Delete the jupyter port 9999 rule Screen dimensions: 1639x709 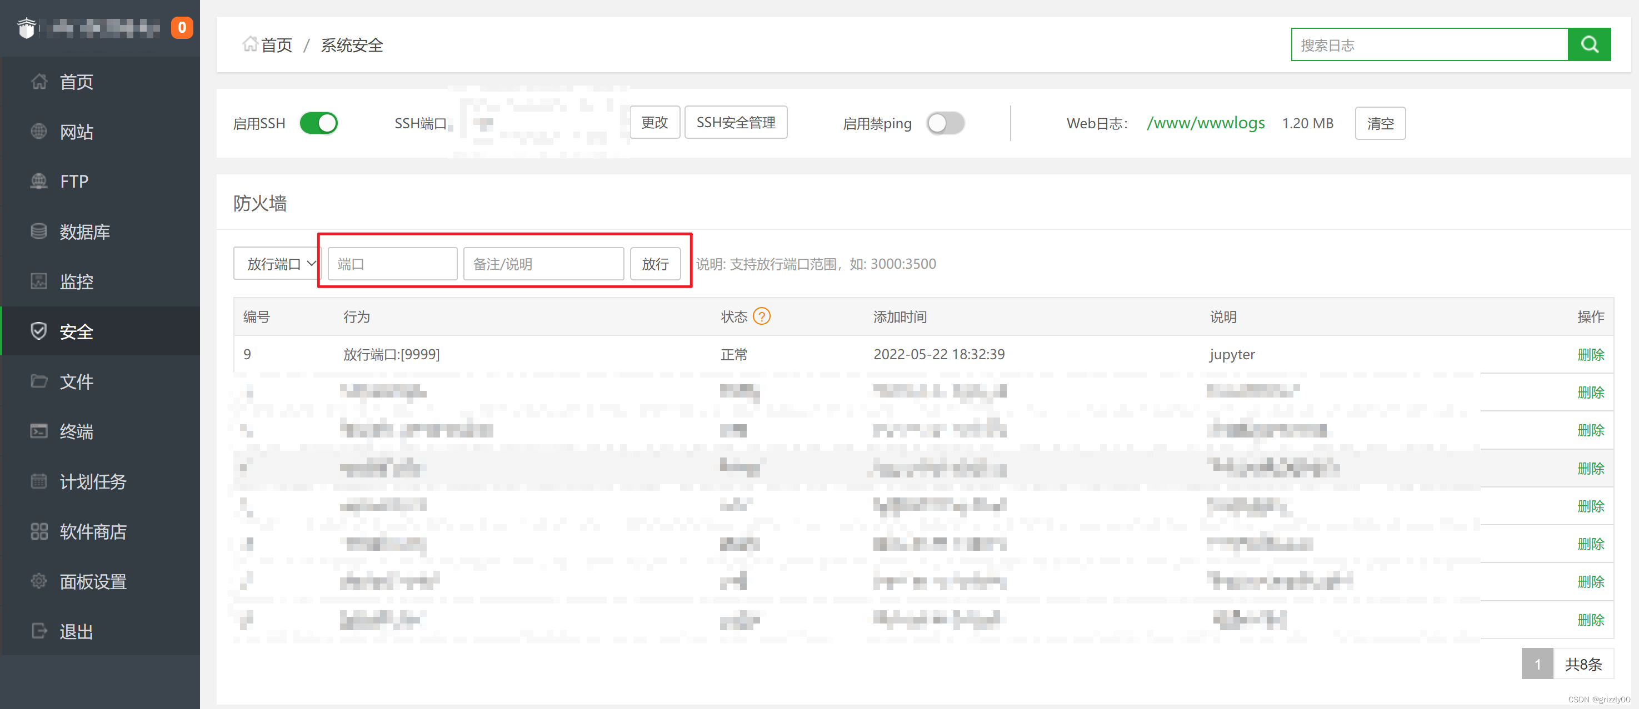point(1591,355)
